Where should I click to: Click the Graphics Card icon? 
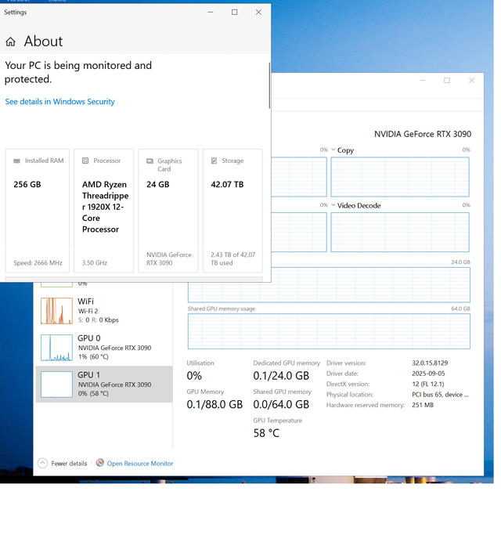click(150, 161)
